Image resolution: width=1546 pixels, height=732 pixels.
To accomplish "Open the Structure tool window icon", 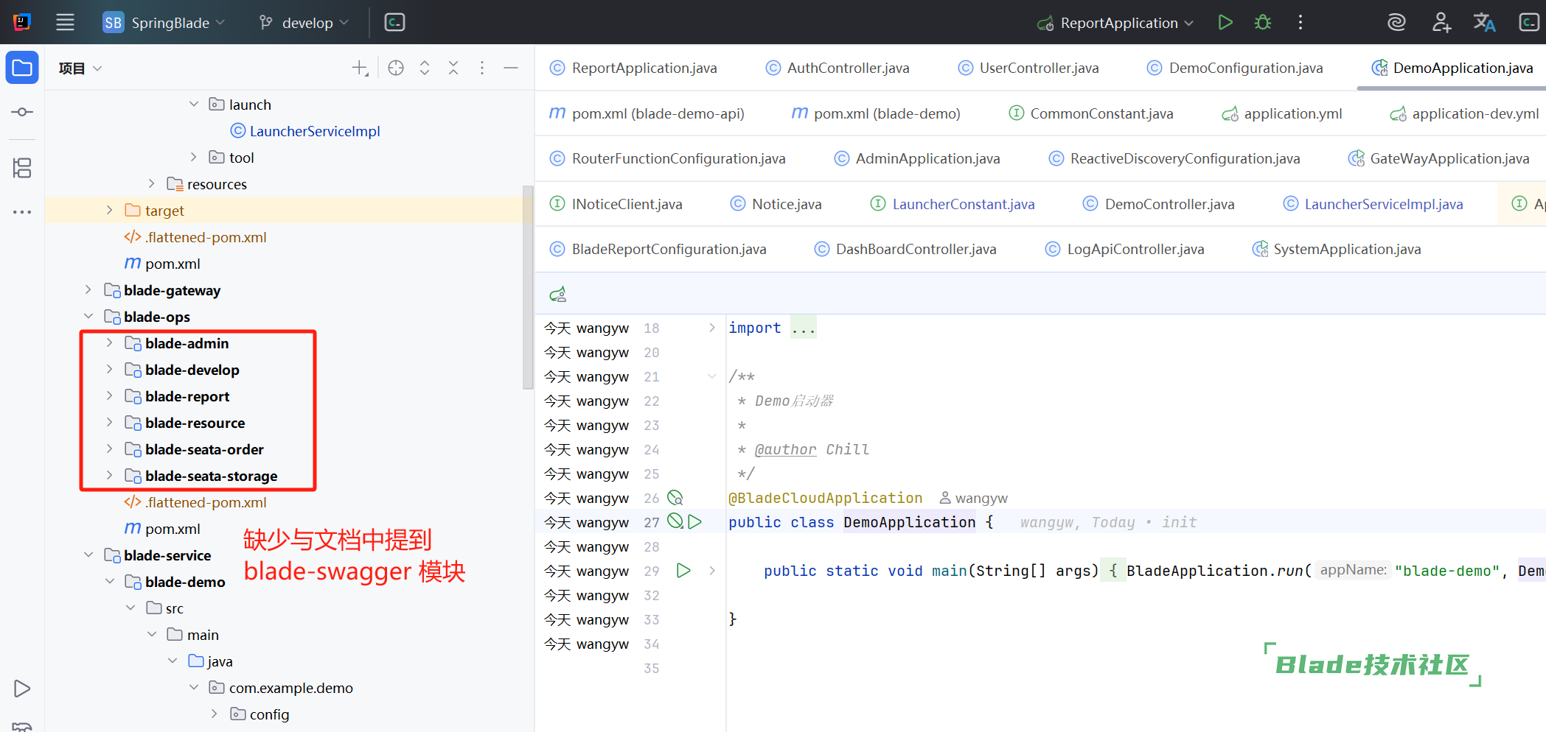I will tap(22, 168).
